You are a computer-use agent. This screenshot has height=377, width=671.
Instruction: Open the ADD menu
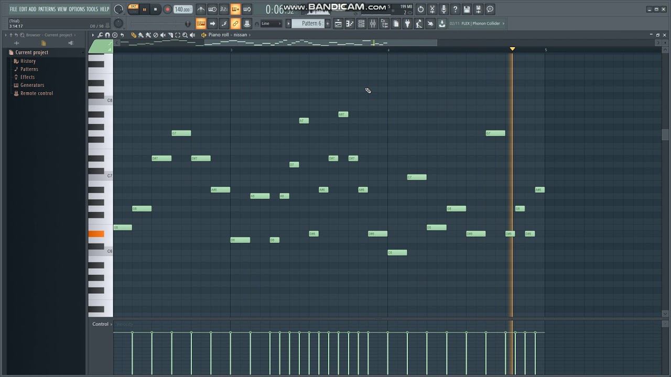point(33,9)
